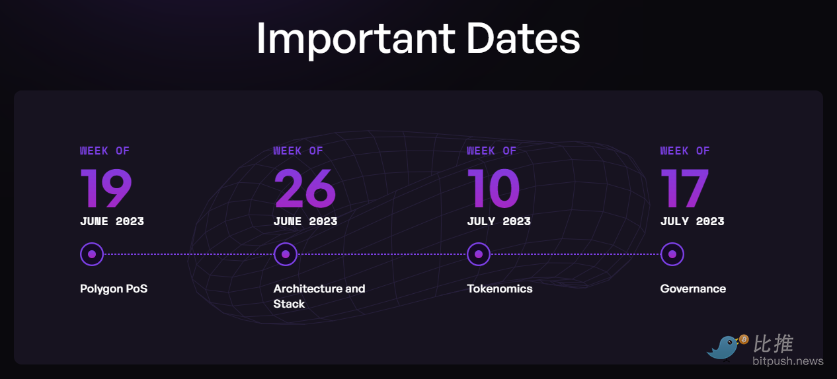Screen dimensions: 837x379
Task: Open the Governance label text
Action: click(x=693, y=289)
